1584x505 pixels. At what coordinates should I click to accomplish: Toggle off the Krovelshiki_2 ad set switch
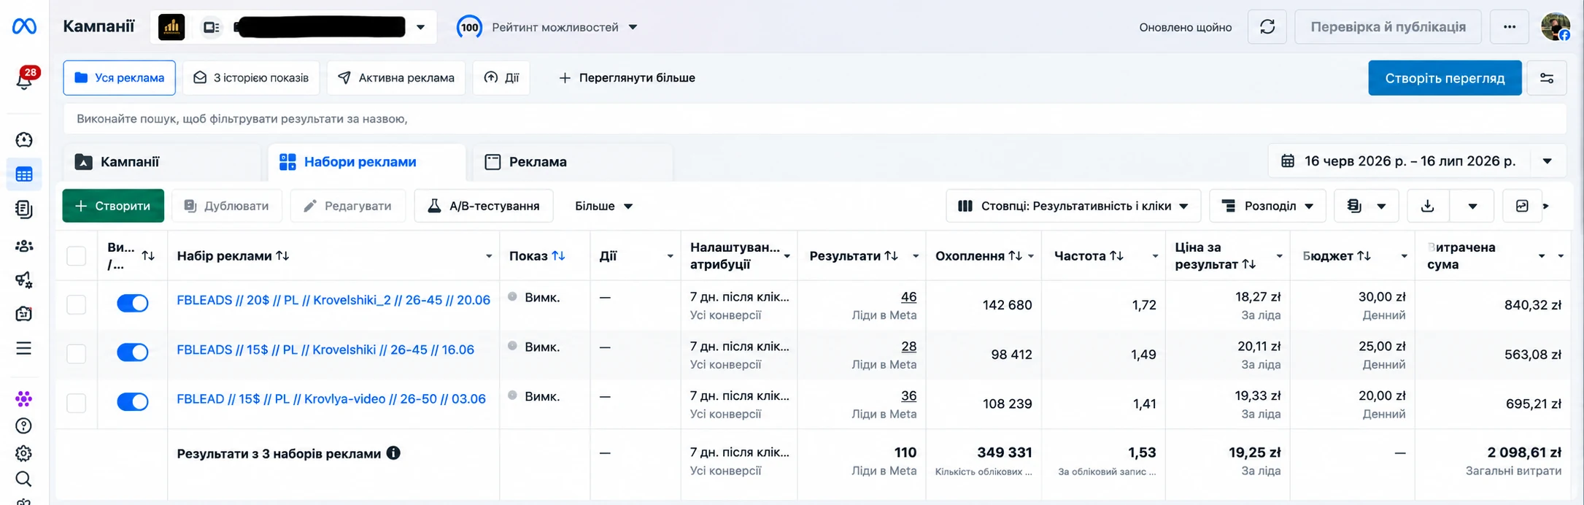(x=133, y=303)
